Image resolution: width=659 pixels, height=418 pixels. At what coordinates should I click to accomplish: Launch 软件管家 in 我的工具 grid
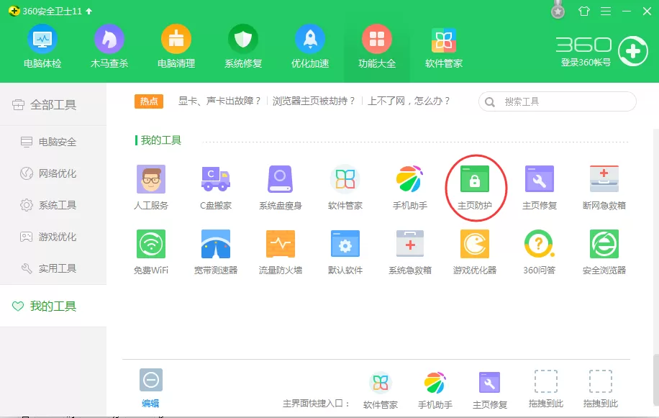click(x=345, y=187)
